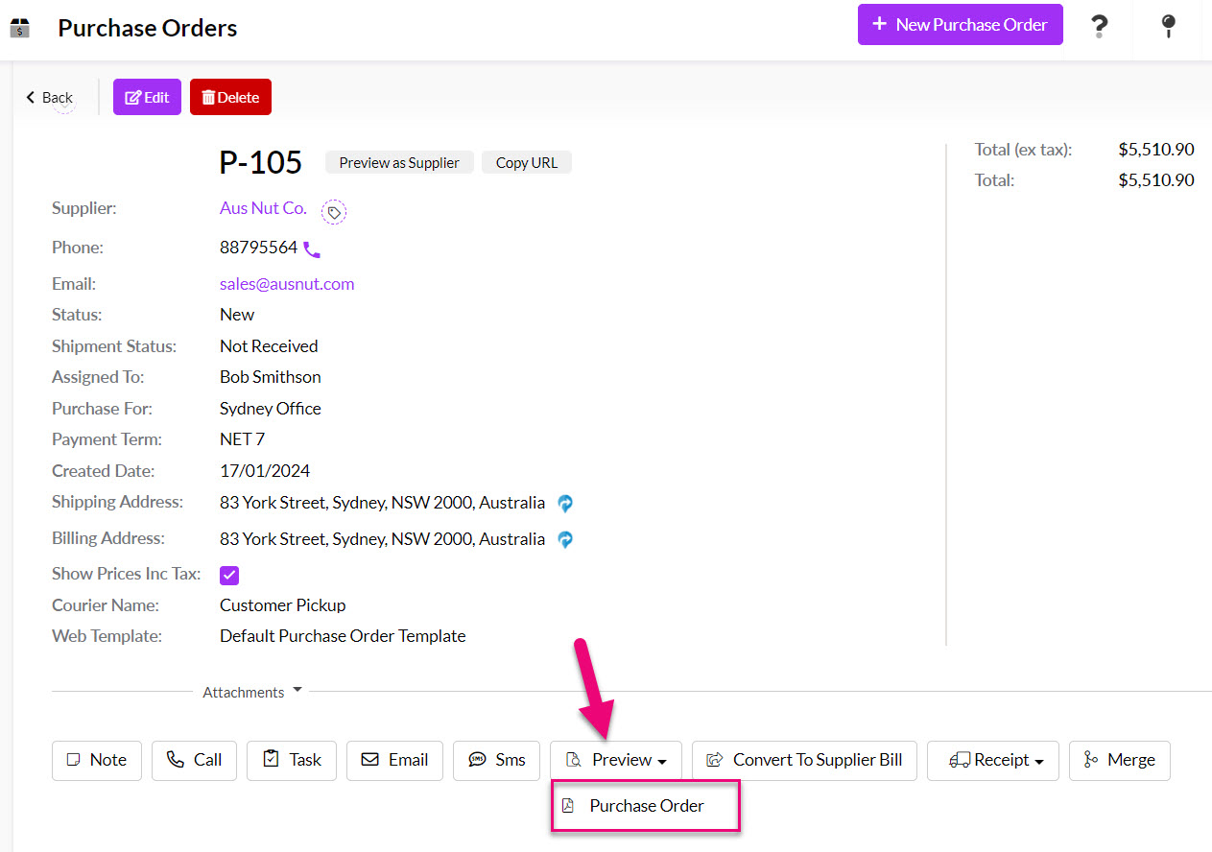Click the Purchase Orders module icon
Viewport: 1212px width, 852px height.
click(x=19, y=28)
